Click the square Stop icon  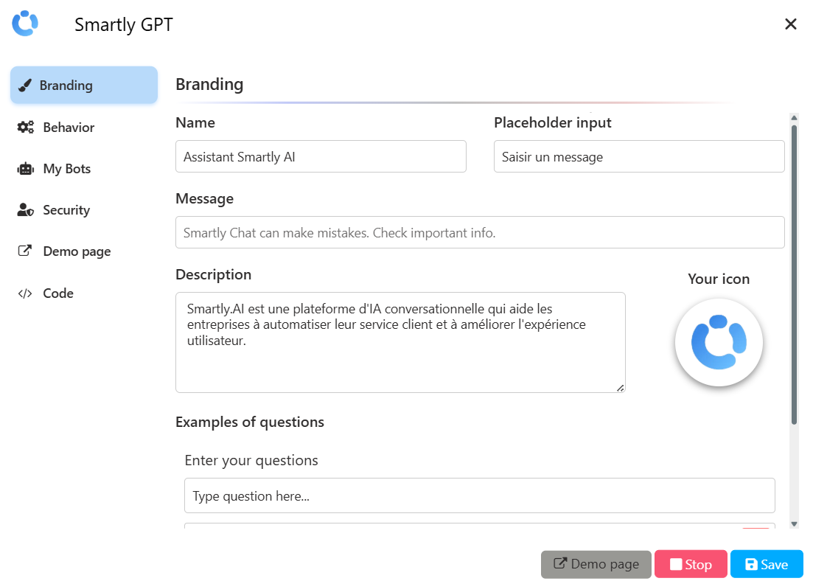point(676,564)
